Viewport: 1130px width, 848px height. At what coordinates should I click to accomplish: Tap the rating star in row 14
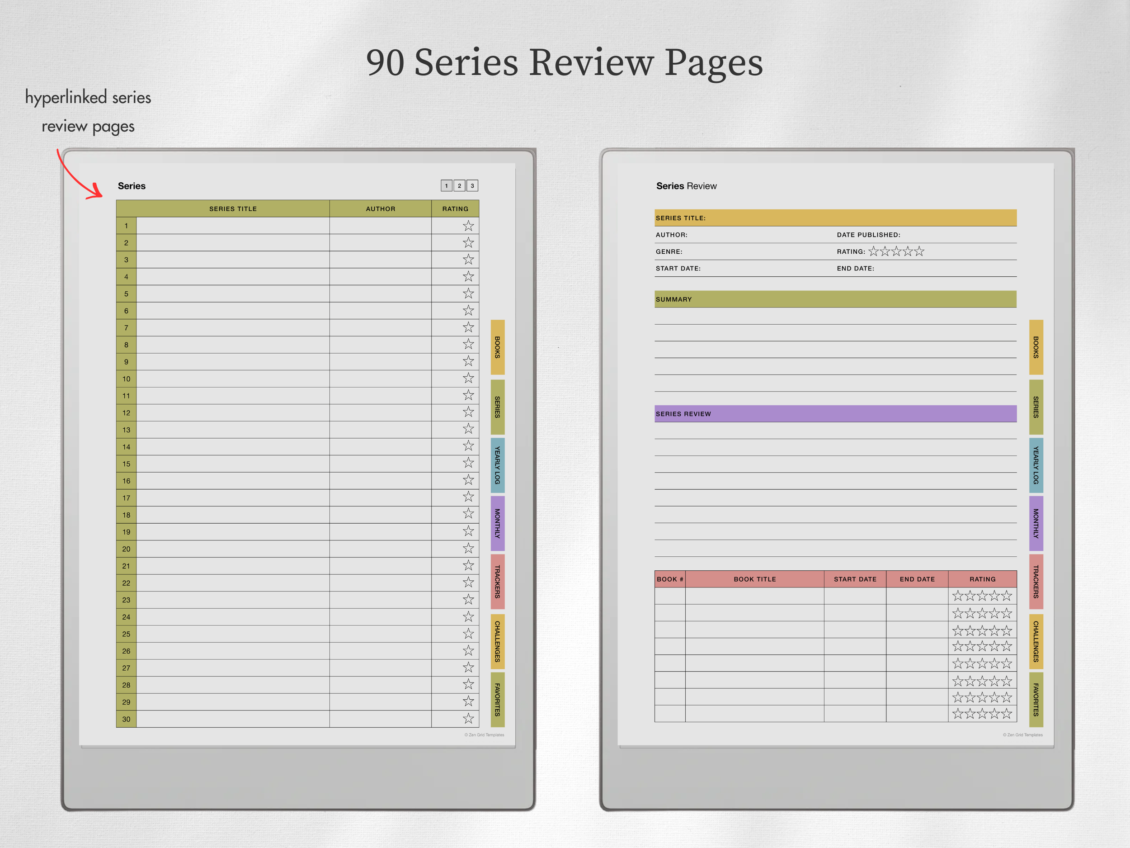pos(468,445)
